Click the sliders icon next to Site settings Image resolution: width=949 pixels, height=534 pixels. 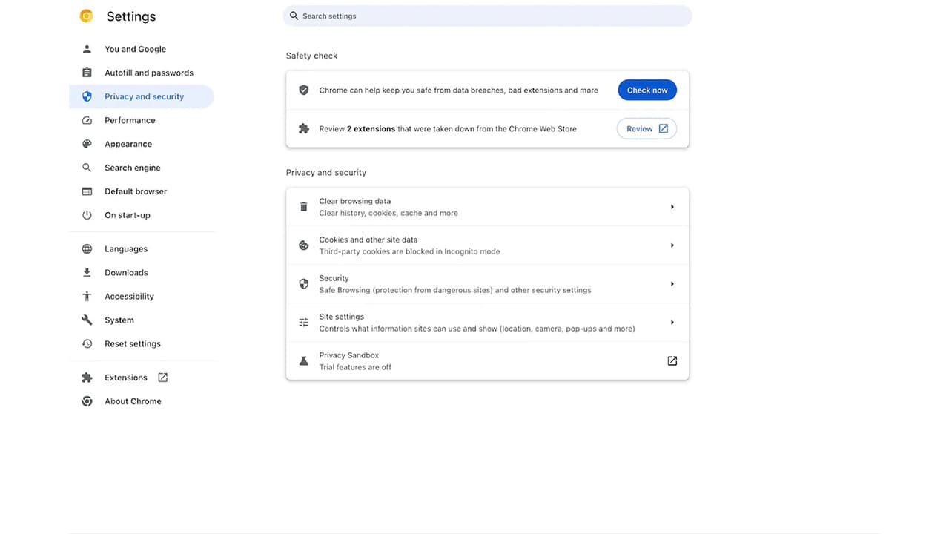[x=303, y=322]
